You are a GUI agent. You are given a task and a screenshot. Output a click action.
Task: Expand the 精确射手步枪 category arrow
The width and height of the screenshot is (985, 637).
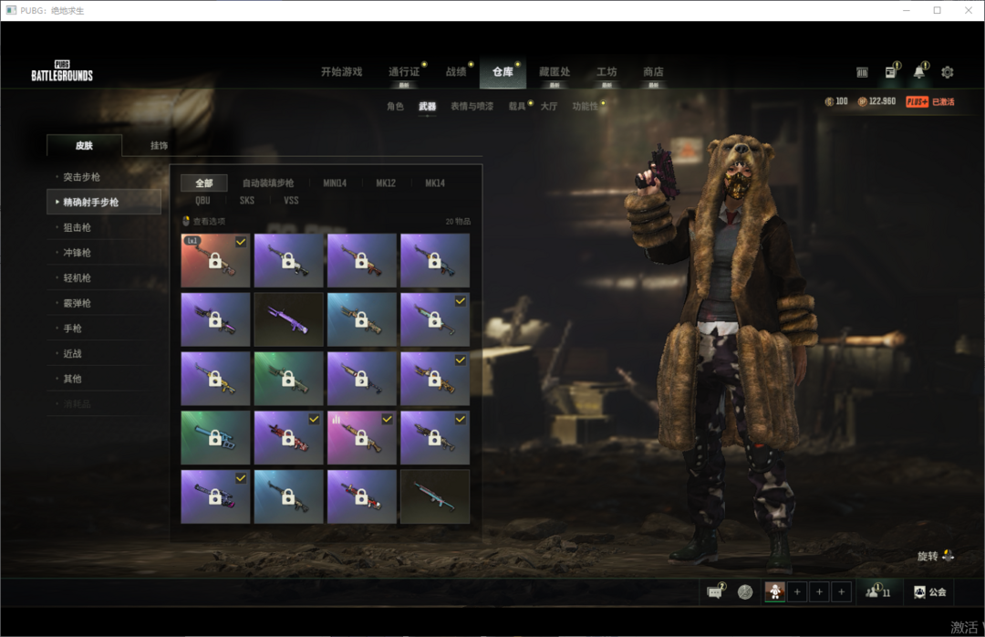[x=57, y=202]
